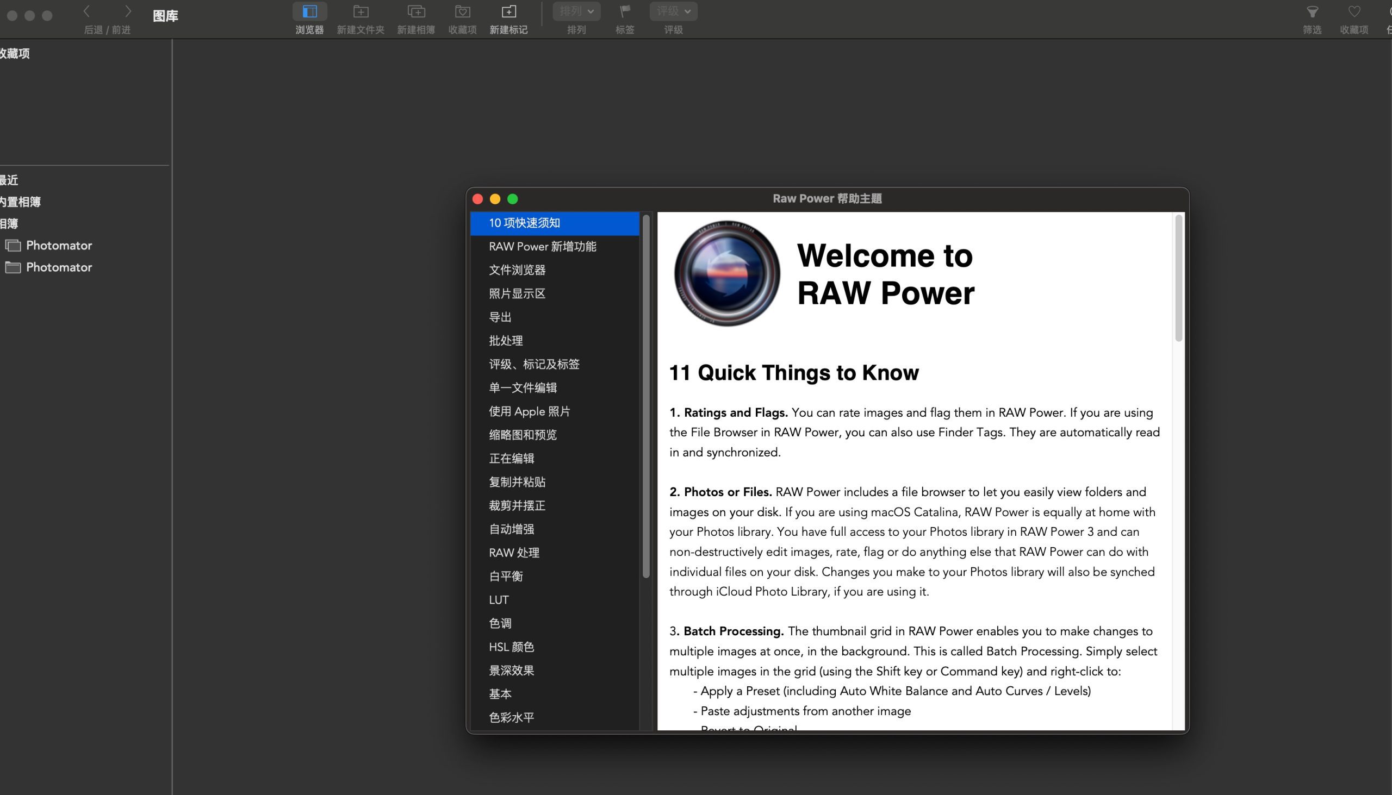Minimize the help window with yellow button

(495, 199)
